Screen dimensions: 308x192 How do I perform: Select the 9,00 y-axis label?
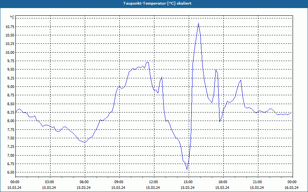[10, 87]
